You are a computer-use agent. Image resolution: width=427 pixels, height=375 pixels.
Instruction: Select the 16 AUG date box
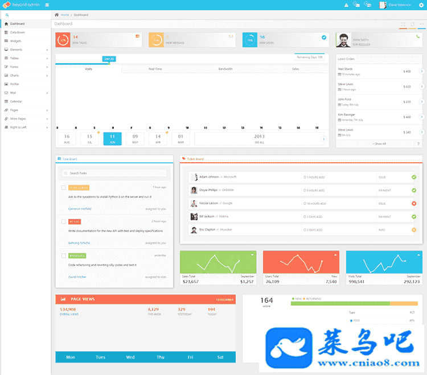[67, 139]
